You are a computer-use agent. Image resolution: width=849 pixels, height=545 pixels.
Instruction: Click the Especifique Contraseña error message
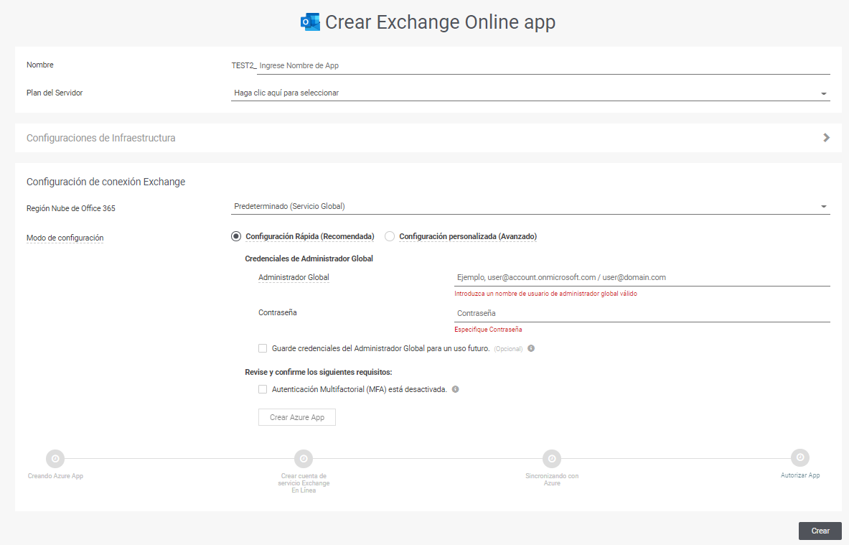[488, 330]
